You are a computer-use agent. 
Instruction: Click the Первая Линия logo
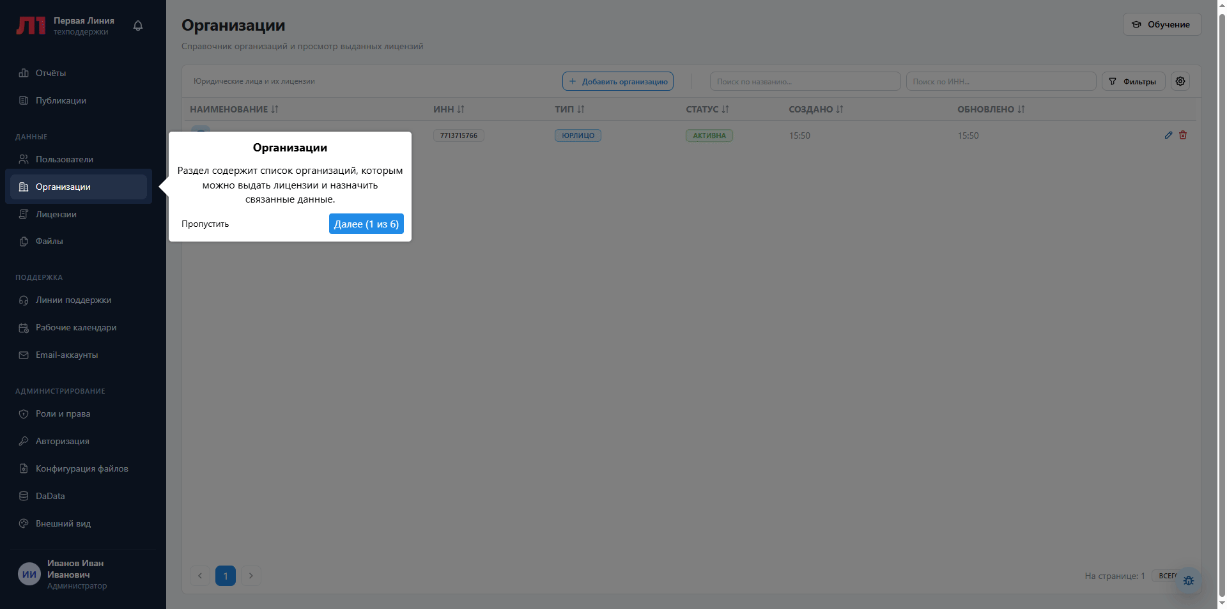[31, 26]
